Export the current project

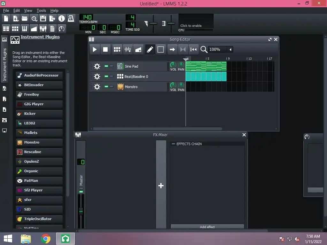pos(52,19)
